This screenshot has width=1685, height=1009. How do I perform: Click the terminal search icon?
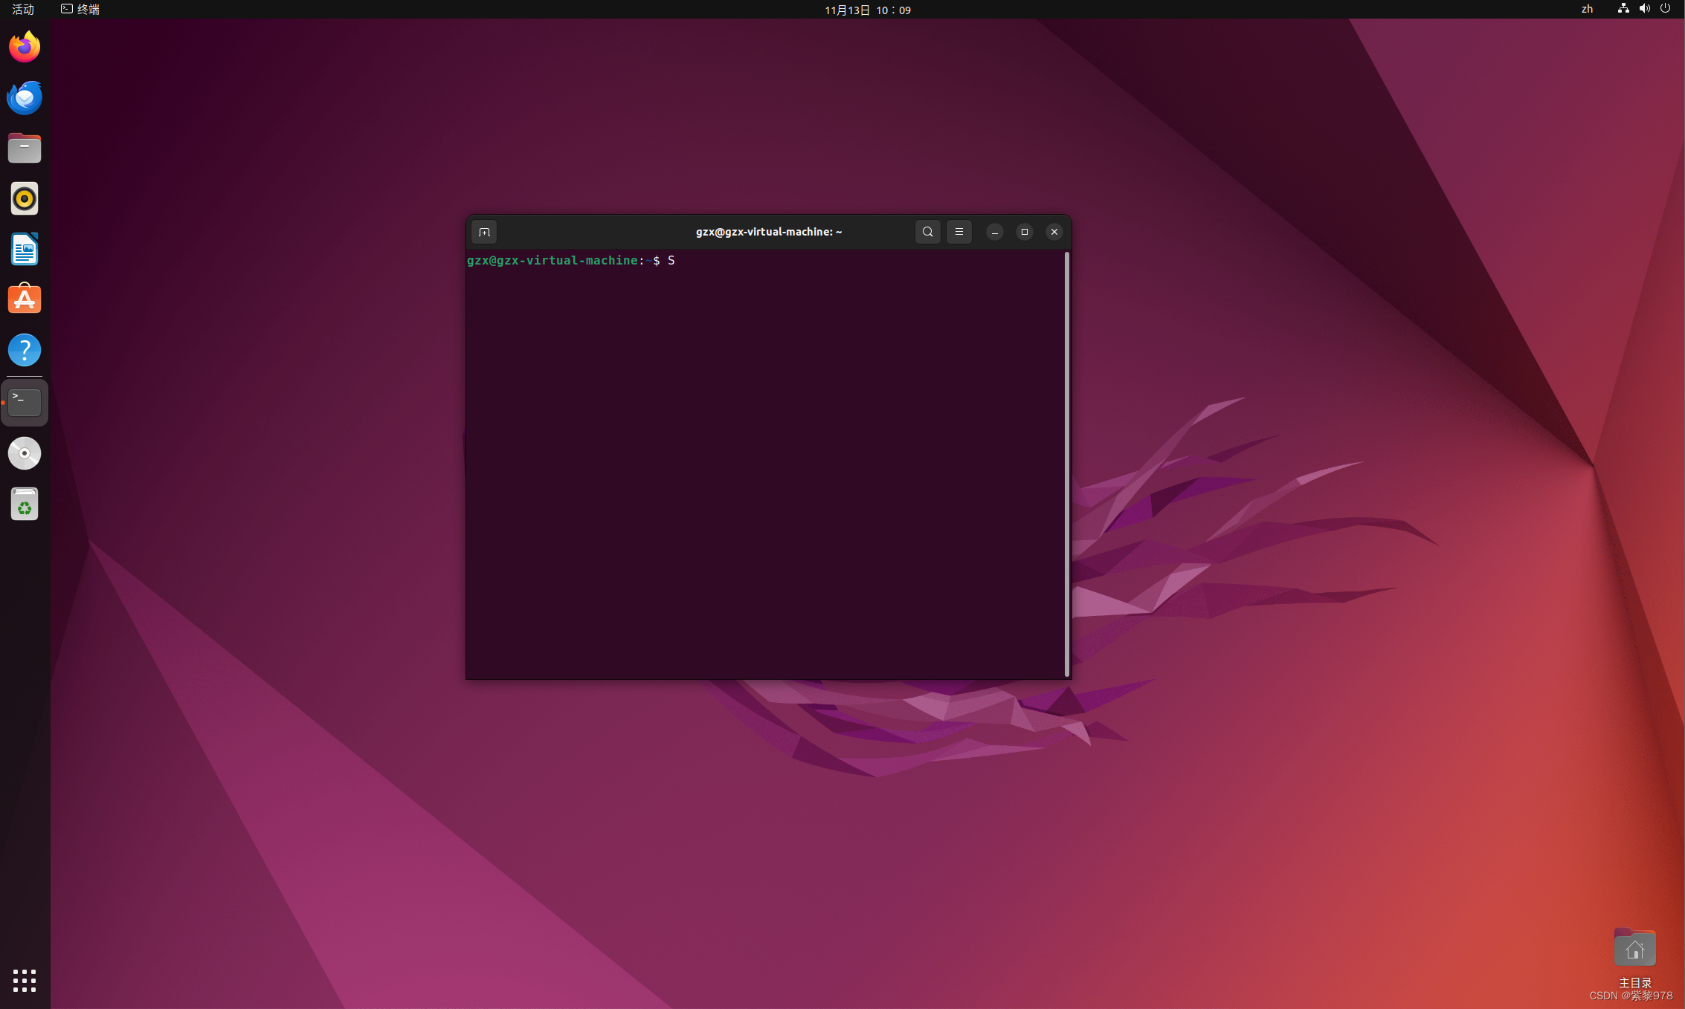click(927, 232)
